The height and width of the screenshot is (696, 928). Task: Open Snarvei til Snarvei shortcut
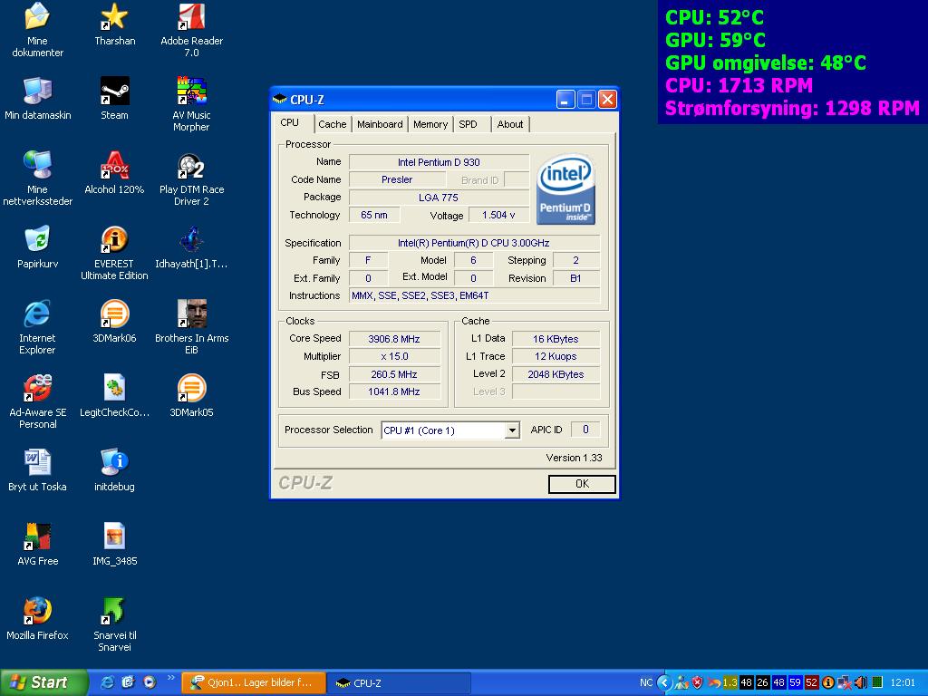click(114, 612)
